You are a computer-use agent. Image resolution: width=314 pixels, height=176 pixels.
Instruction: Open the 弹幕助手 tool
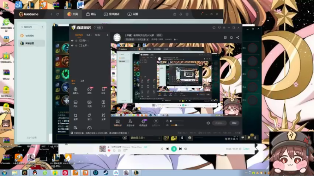point(118,123)
